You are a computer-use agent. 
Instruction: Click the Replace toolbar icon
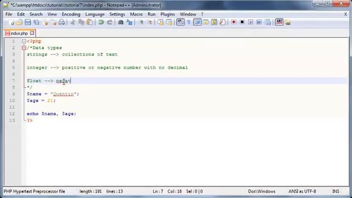(129, 22)
